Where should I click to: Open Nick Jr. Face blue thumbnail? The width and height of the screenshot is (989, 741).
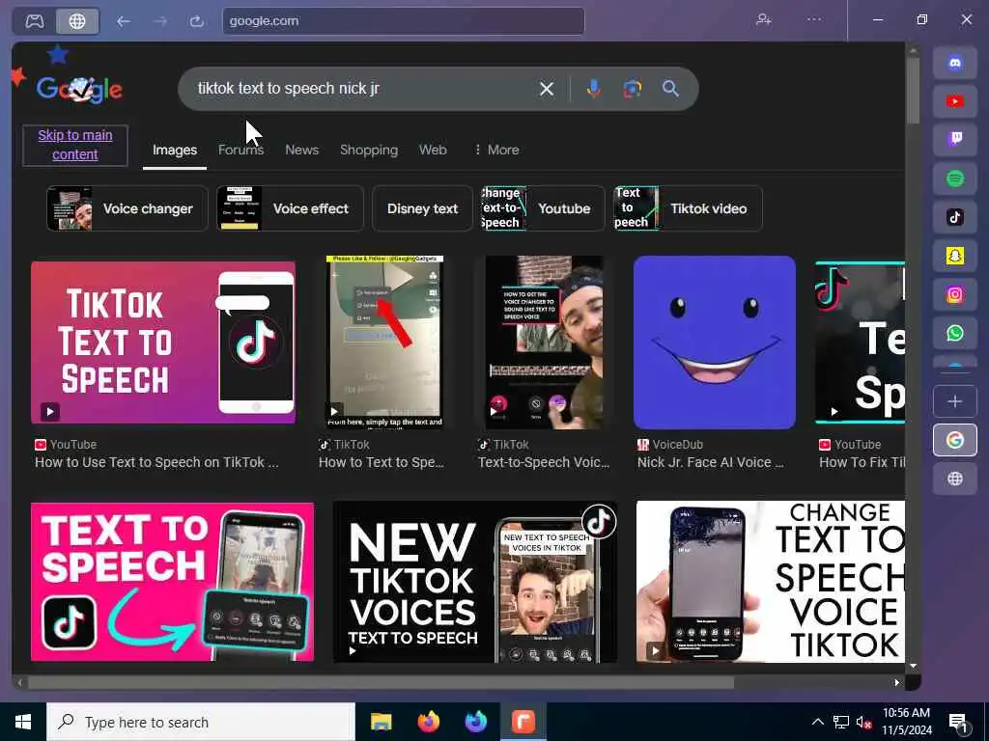point(715,343)
